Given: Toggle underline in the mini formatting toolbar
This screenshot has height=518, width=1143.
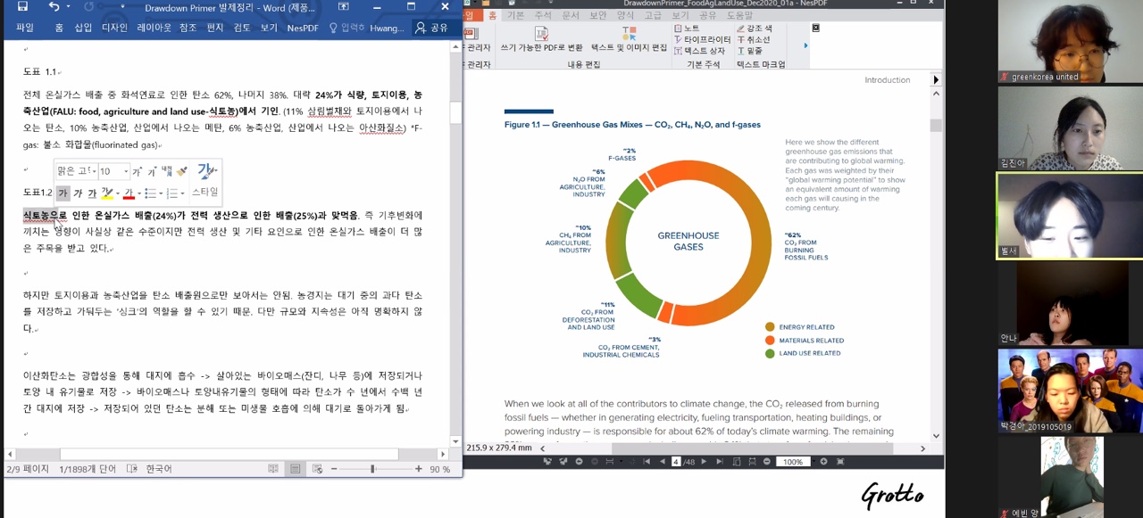Looking at the screenshot, I should (x=92, y=193).
